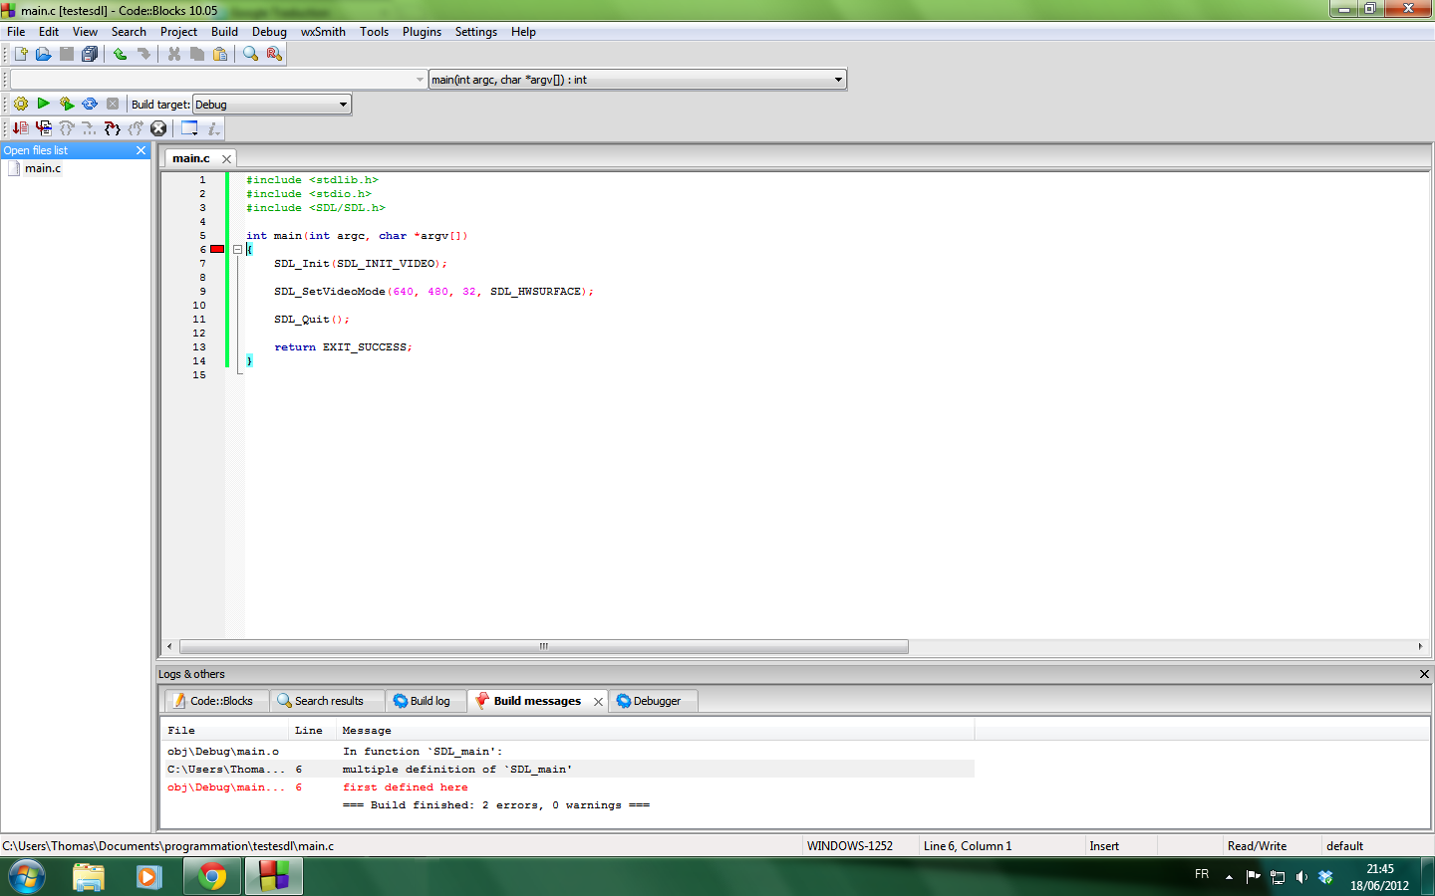The height and width of the screenshot is (896, 1435).
Task: Run the compiled program
Action: [x=43, y=104]
